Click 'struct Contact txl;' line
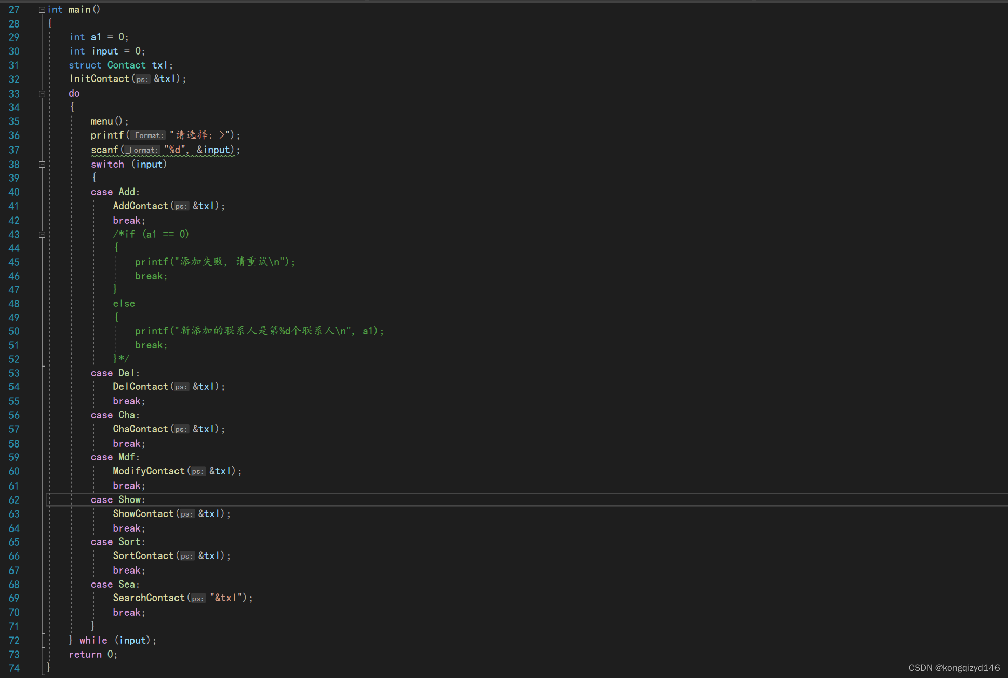 120,65
